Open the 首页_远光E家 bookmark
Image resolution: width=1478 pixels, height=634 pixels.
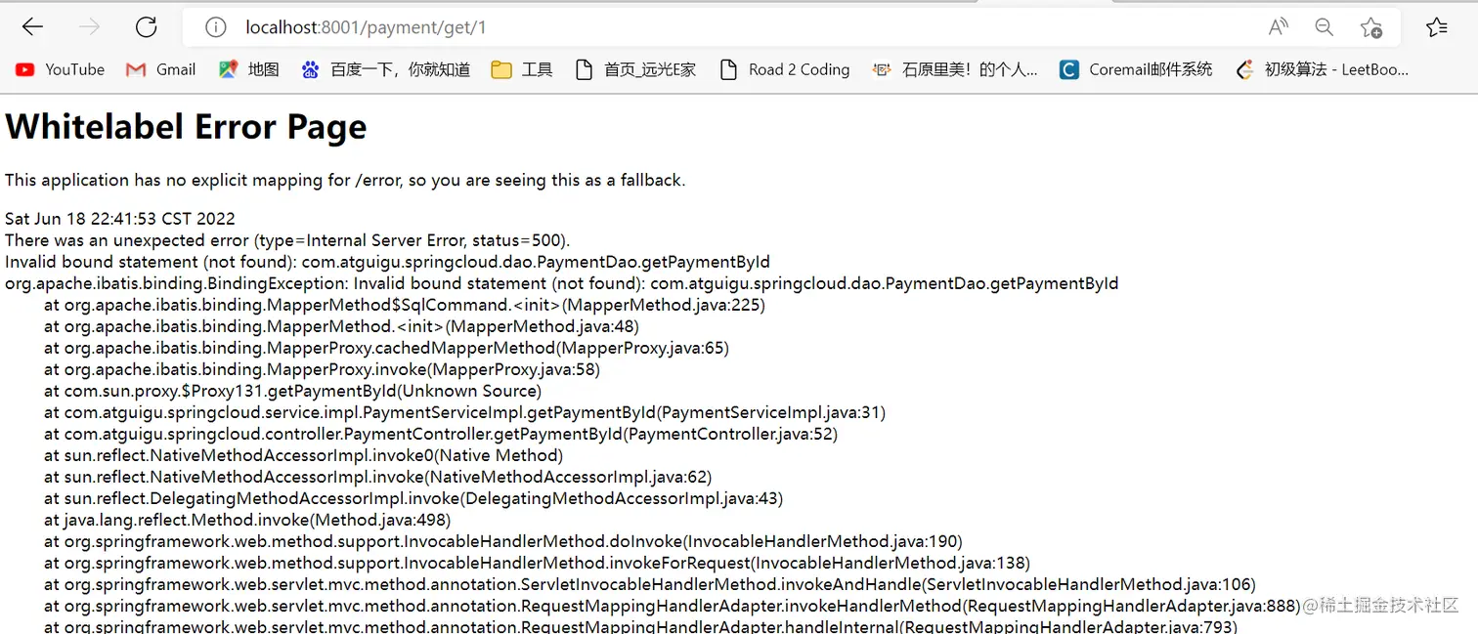pyautogui.click(x=635, y=69)
